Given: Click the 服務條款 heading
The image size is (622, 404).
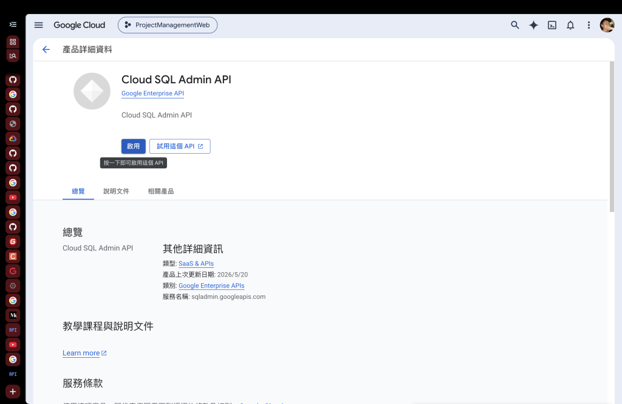Looking at the screenshot, I should pos(83,383).
